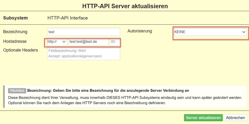Screen dimensions: 249x124
Task: Click the Bezeichnung field containing 'test'
Action: (x=84, y=32)
